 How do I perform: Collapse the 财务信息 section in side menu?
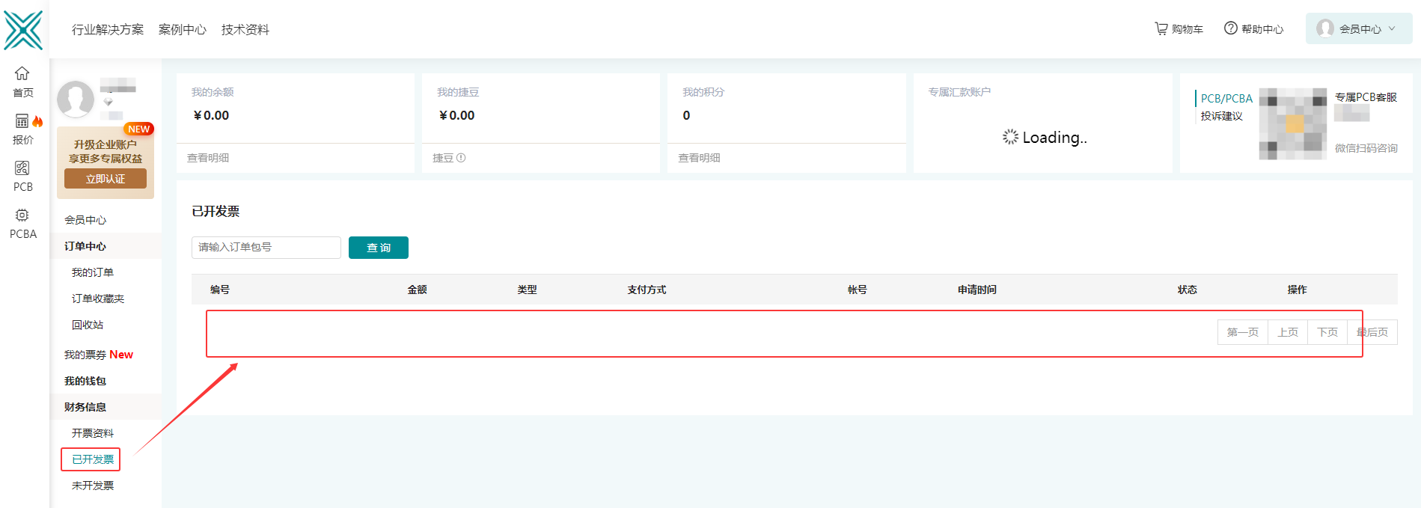click(85, 407)
